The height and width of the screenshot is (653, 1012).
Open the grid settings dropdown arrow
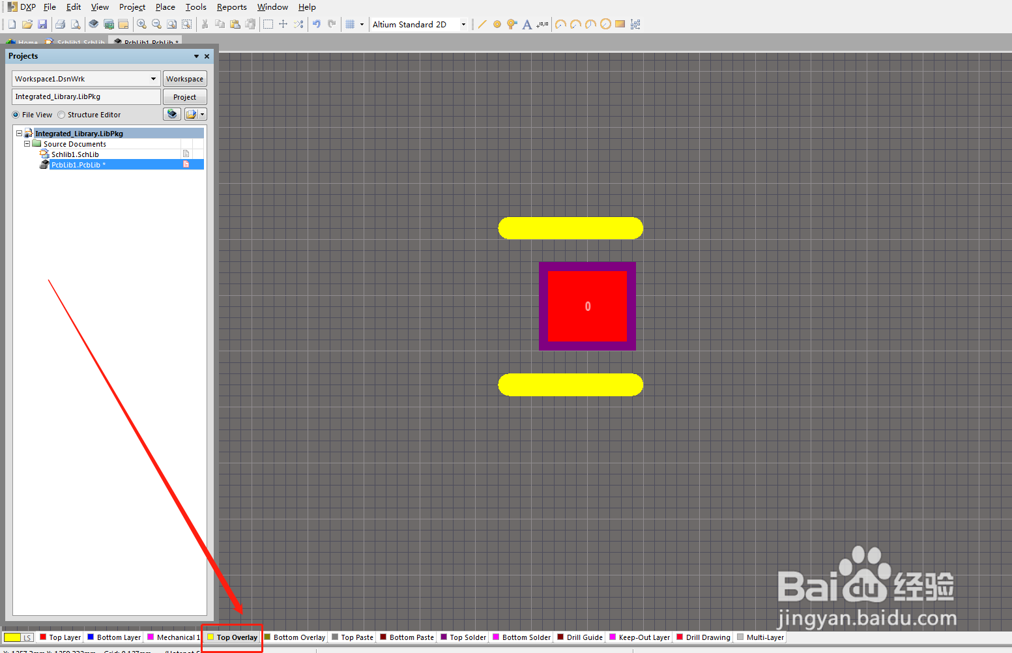(362, 24)
